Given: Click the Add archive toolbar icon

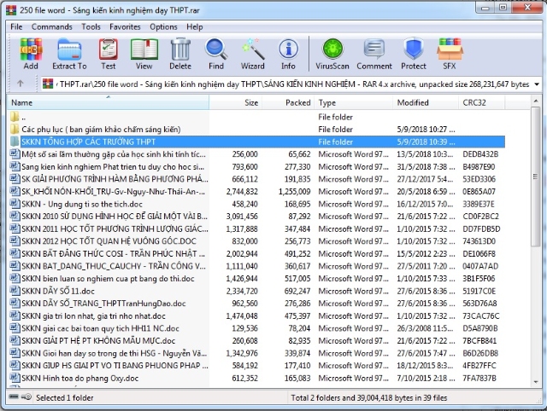Looking at the screenshot, I should (31, 54).
